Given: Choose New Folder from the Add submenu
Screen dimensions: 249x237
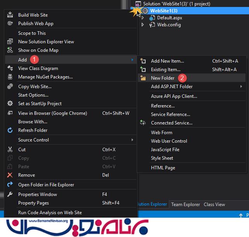Looking at the screenshot, I should click(x=163, y=78).
